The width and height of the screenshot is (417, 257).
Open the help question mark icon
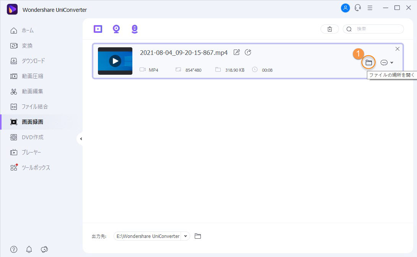point(13,249)
